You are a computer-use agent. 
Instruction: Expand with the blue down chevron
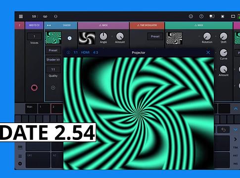[x=236, y=130]
